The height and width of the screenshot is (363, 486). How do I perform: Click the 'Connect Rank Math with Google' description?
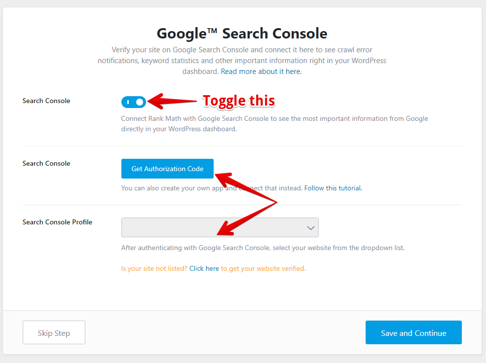[x=274, y=119]
